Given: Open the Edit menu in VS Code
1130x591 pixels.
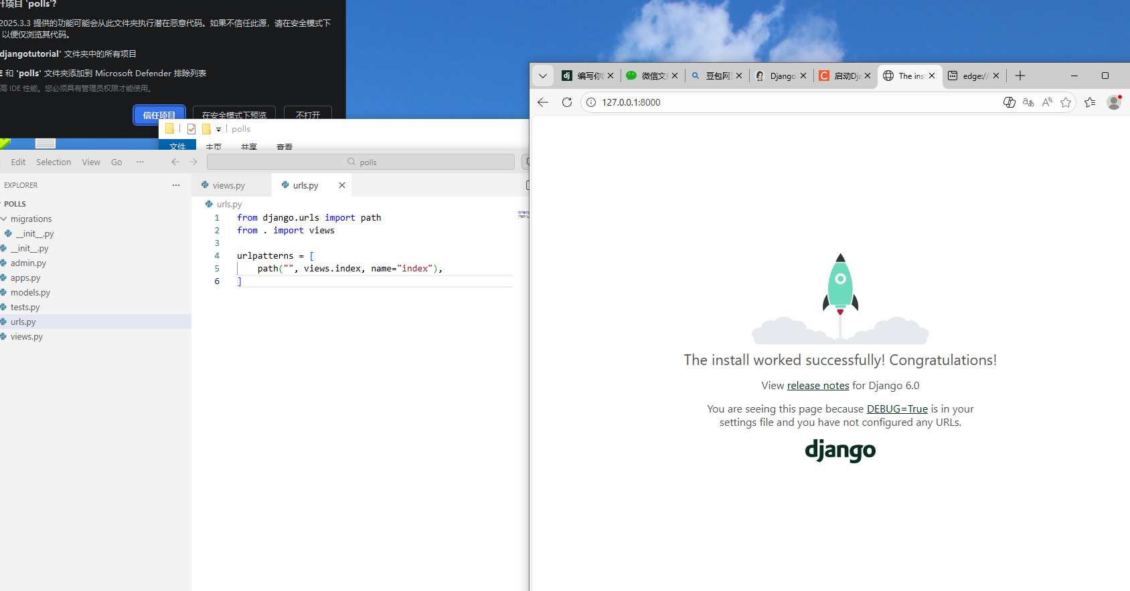Looking at the screenshot, I should (x=18, y=162).
